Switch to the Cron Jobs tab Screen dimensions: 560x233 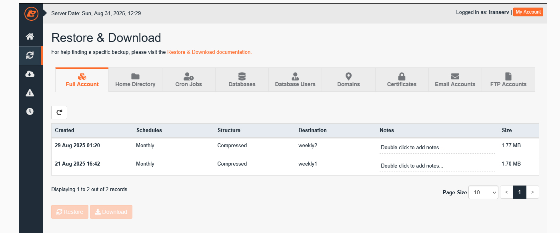pyautogui.click(x=188, y=80)
